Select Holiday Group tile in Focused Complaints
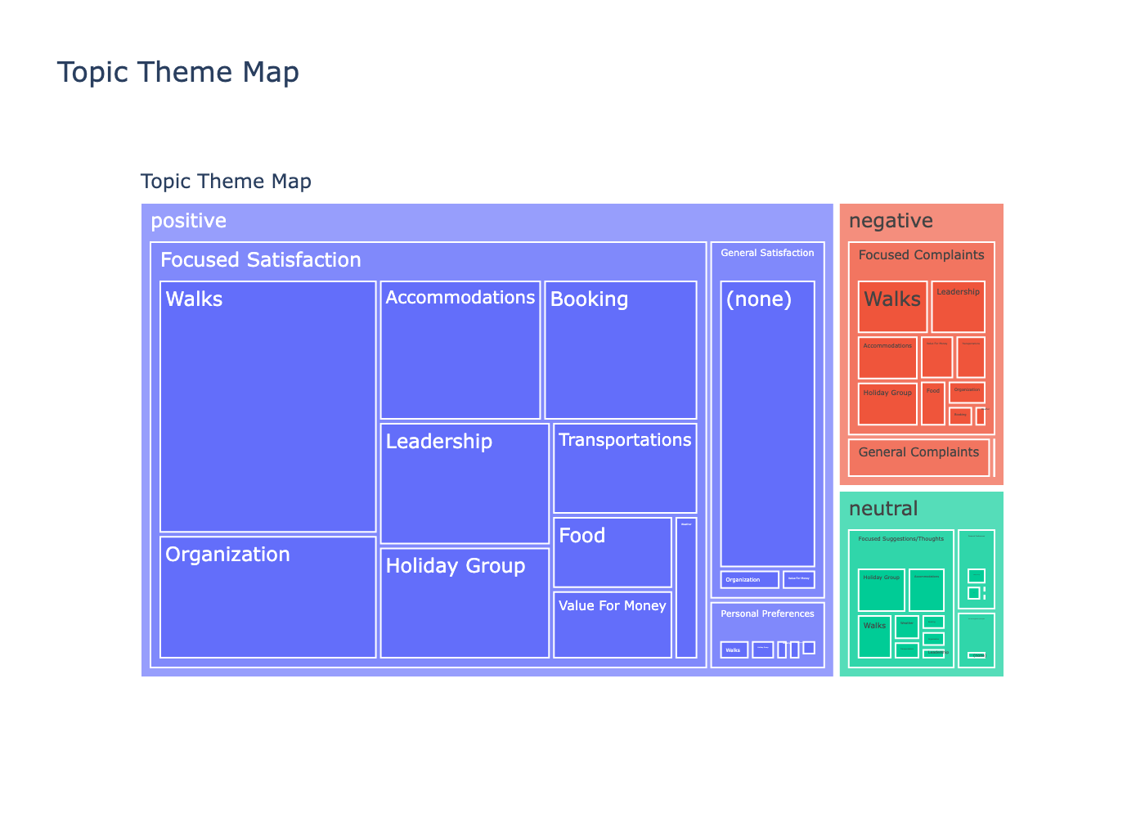 887,403
